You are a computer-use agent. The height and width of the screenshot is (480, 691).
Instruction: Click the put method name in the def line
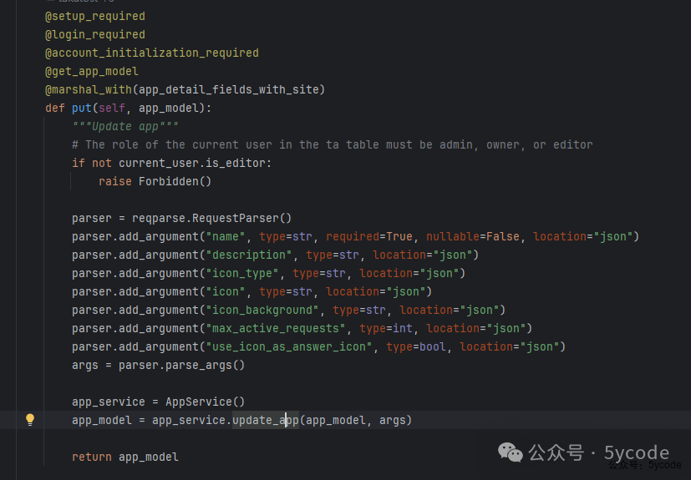[81, 108]
